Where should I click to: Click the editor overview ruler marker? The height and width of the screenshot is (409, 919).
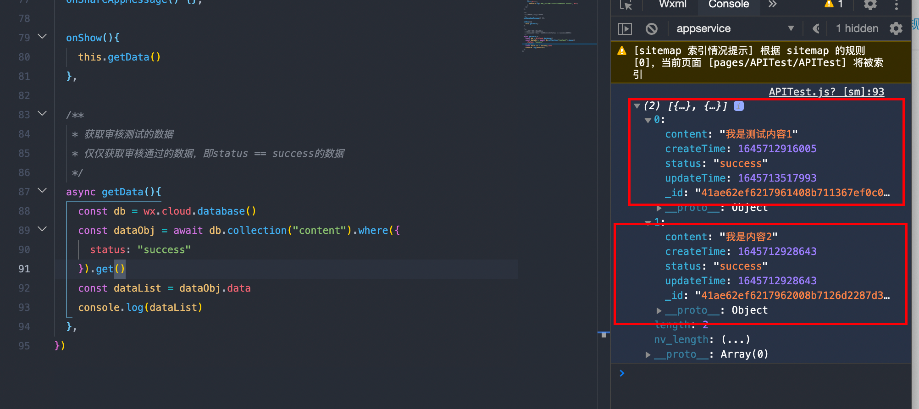point(603,334)
